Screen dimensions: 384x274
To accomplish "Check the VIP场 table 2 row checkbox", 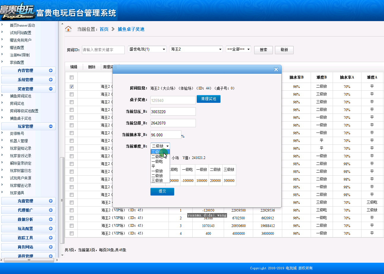I will 72,218.
